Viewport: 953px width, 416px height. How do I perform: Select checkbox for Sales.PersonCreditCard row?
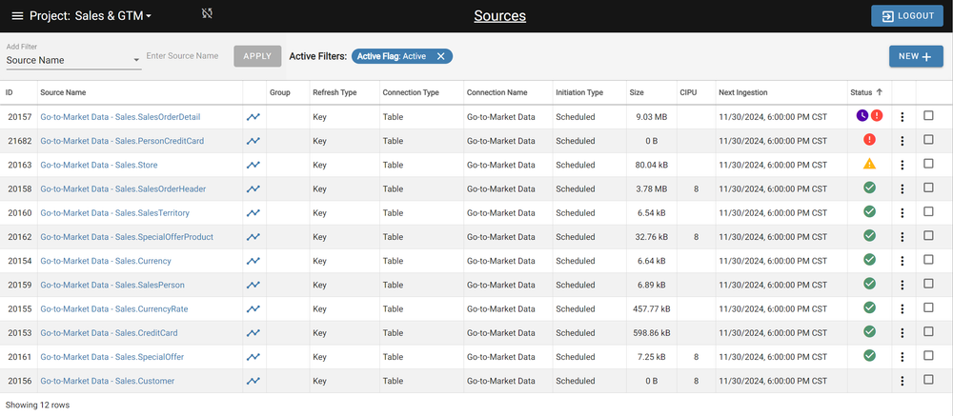click(x=928, y=140)
